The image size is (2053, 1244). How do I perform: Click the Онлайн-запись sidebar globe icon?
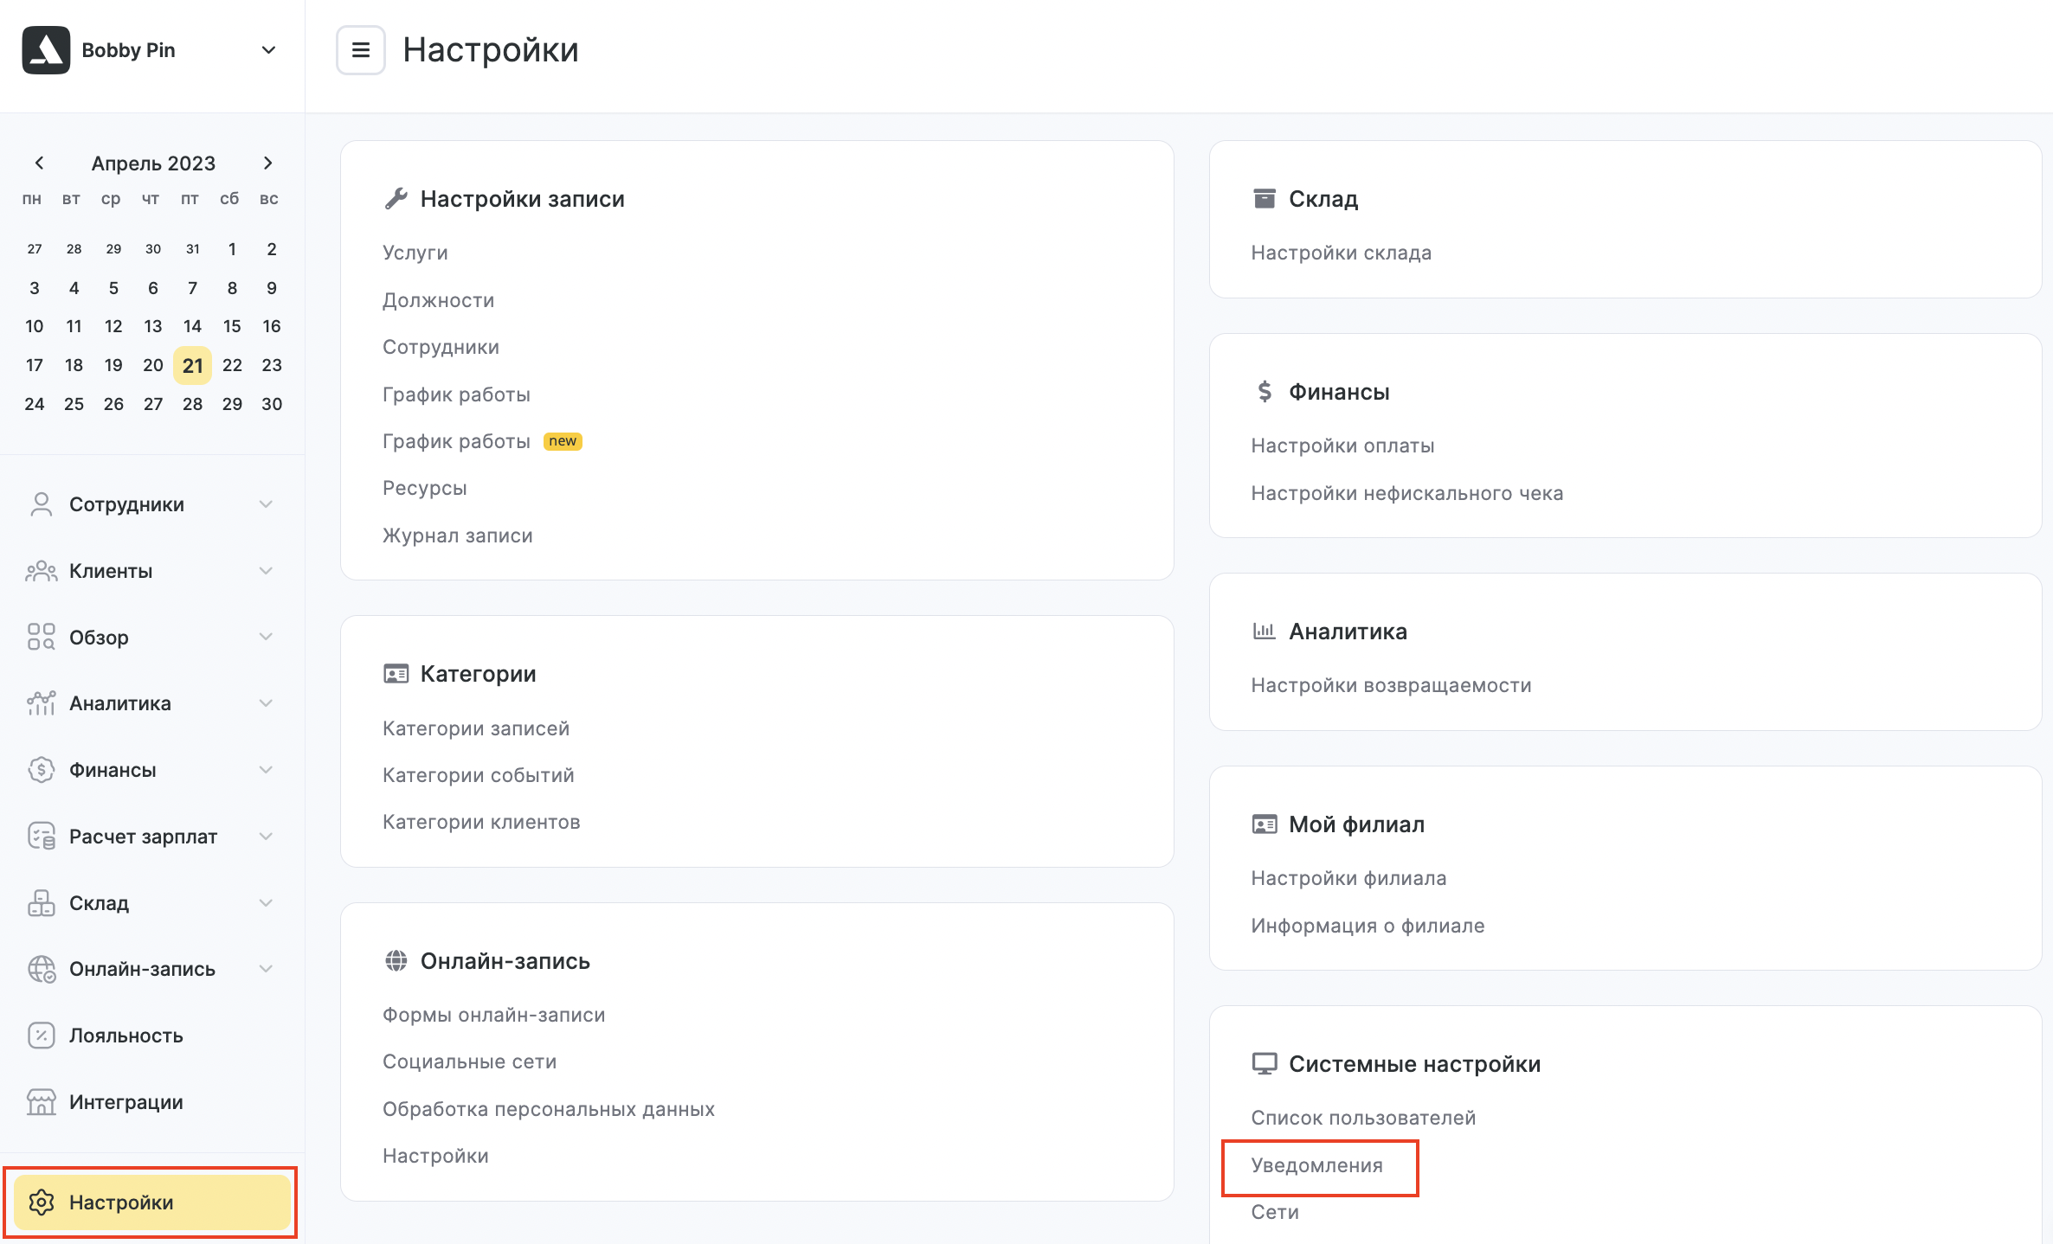tap(41, 969)
